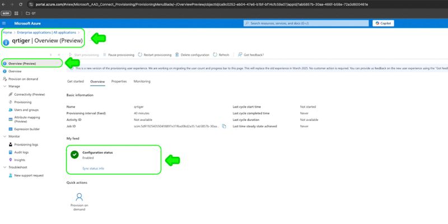Click the Delete configuration trash icon

(177, 54)
